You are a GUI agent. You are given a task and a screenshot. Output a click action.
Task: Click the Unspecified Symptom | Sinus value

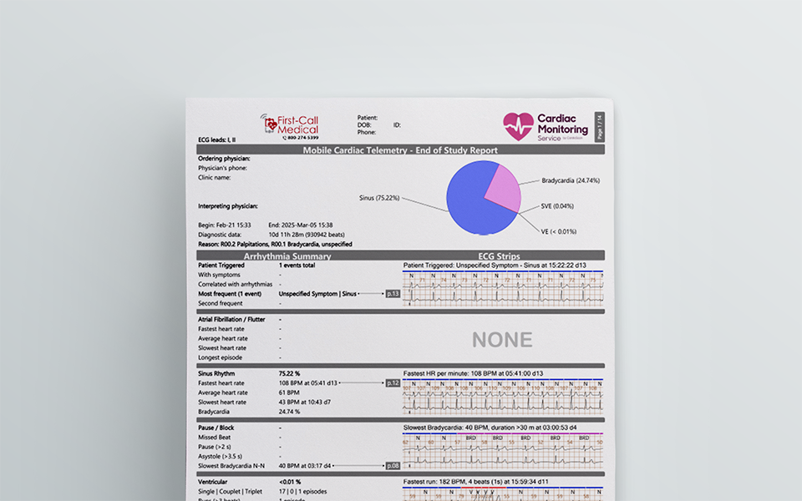coord(317,294)
